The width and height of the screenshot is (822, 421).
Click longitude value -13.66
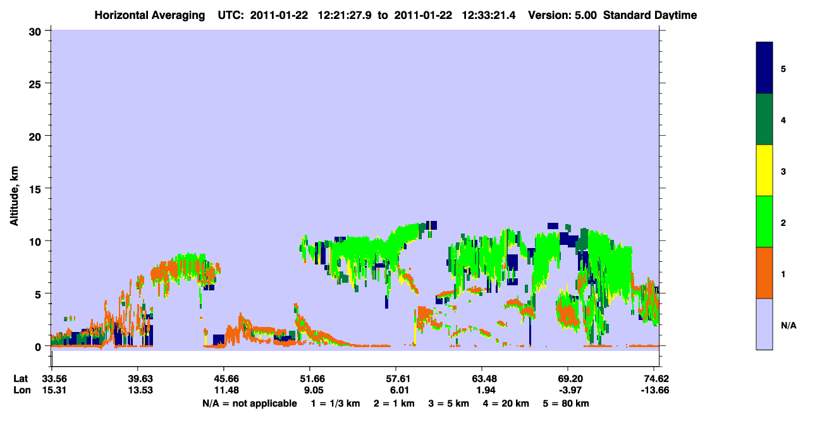click(654, 390)
